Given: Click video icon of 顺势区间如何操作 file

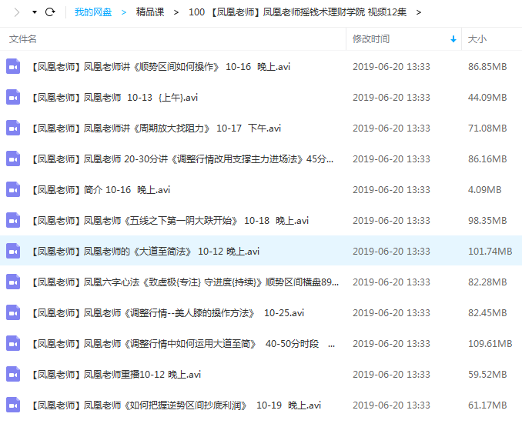Looking at the screenshot, I should [x=13, y=67].
